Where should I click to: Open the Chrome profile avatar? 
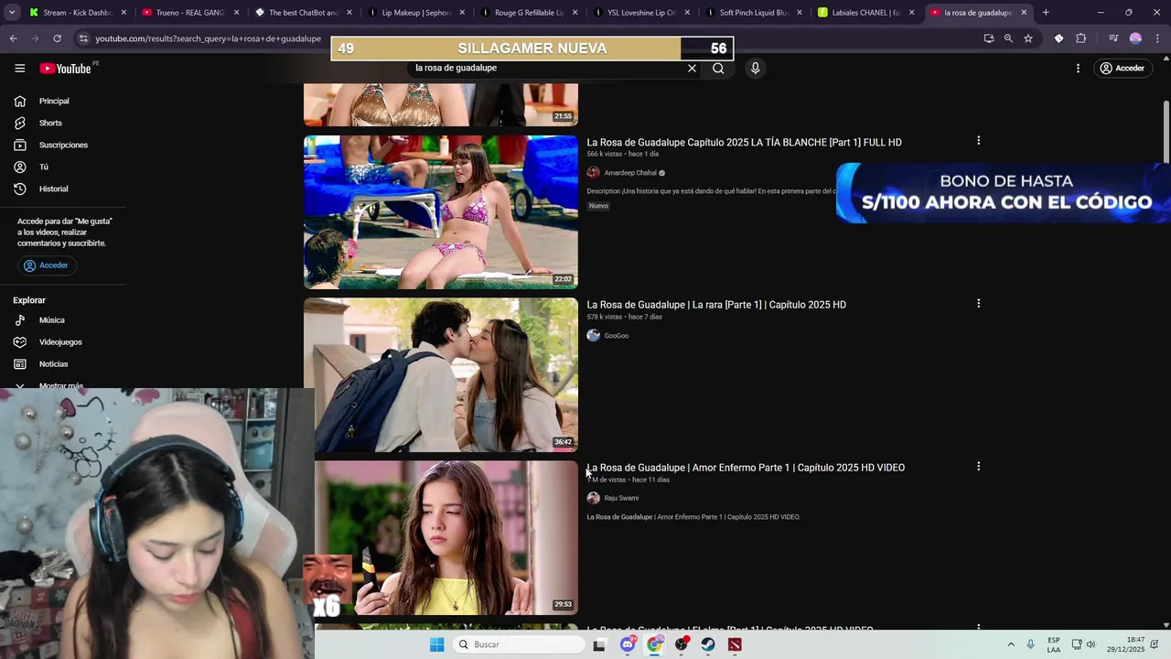pos(1135,38)
